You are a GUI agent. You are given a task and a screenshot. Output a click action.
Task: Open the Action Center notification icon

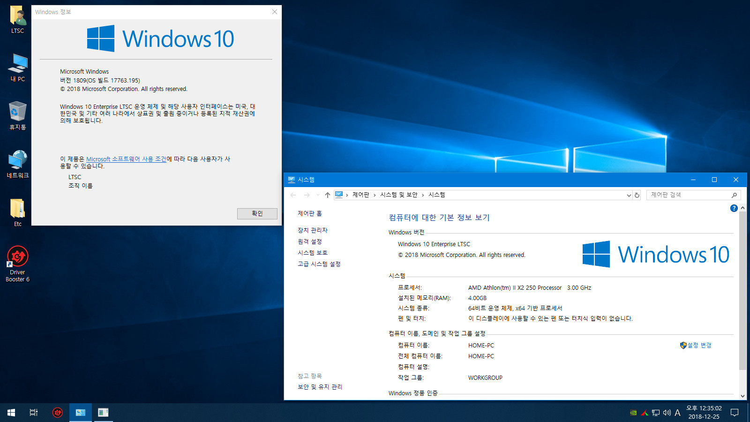(x=735, y=413)
